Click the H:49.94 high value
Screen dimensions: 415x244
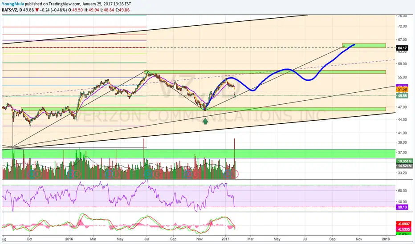92,10
